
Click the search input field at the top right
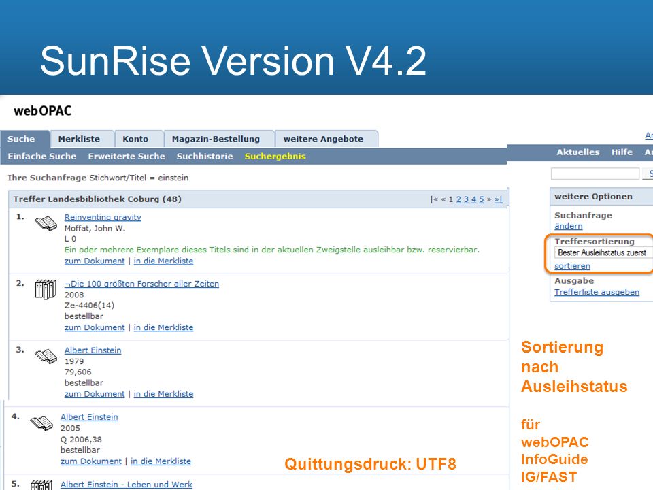pyautogui.click(x=595, y=174)
